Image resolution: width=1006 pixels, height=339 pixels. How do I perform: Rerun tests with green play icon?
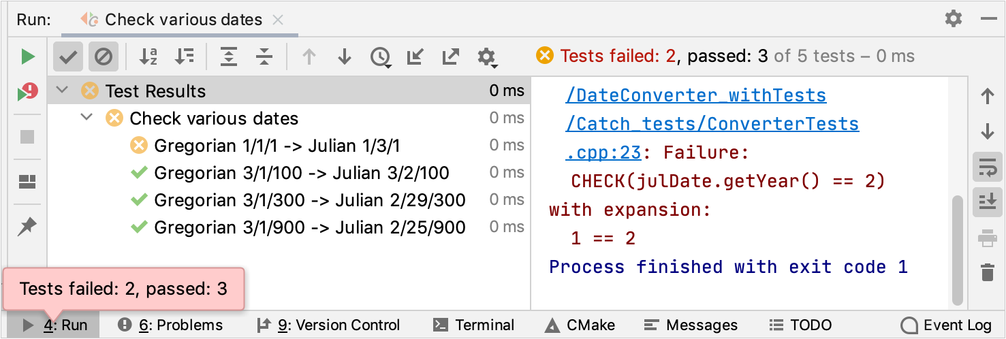(x=27, y=56)
